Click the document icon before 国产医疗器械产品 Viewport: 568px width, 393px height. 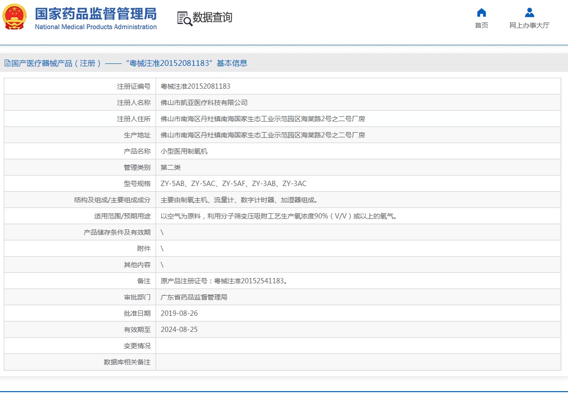point(7,63)
